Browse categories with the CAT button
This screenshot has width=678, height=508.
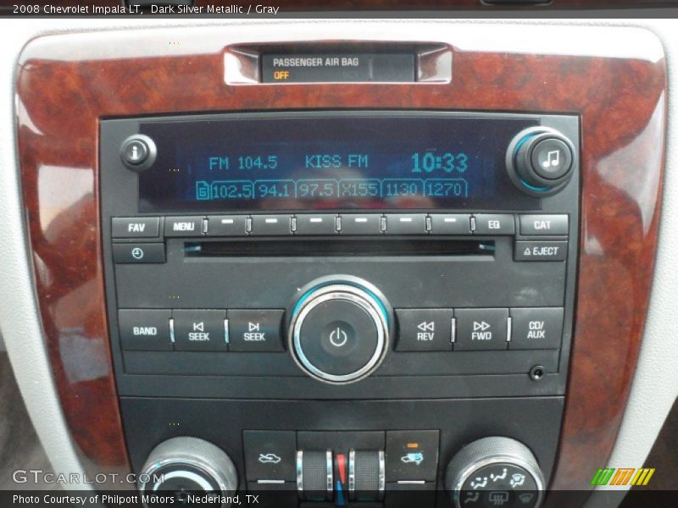[x=543, y=224]
